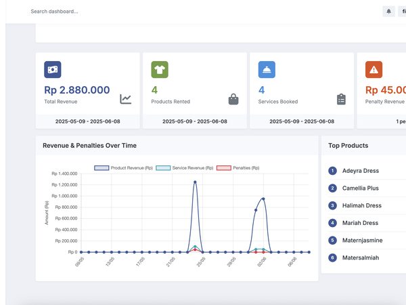Click the Rp 2.880.000 total revenue figure
The width and height of the screenshot is (406, 305).
pyautogui.click(x=77, y=90)
